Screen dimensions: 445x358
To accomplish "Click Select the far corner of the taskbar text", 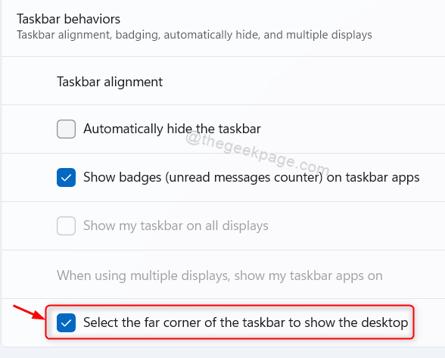I will coord(246,322).
